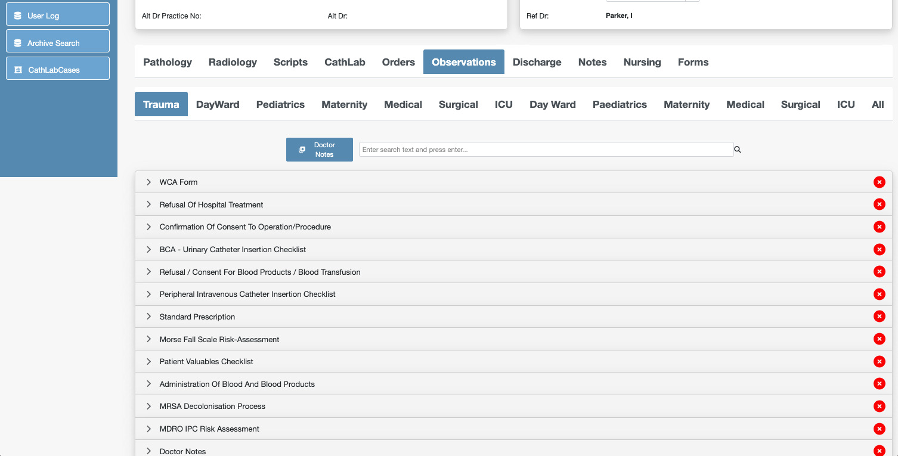Click the red X on the Patient Valuables Checklist row
The image size is (898, 456).
(x=879, y=362)
